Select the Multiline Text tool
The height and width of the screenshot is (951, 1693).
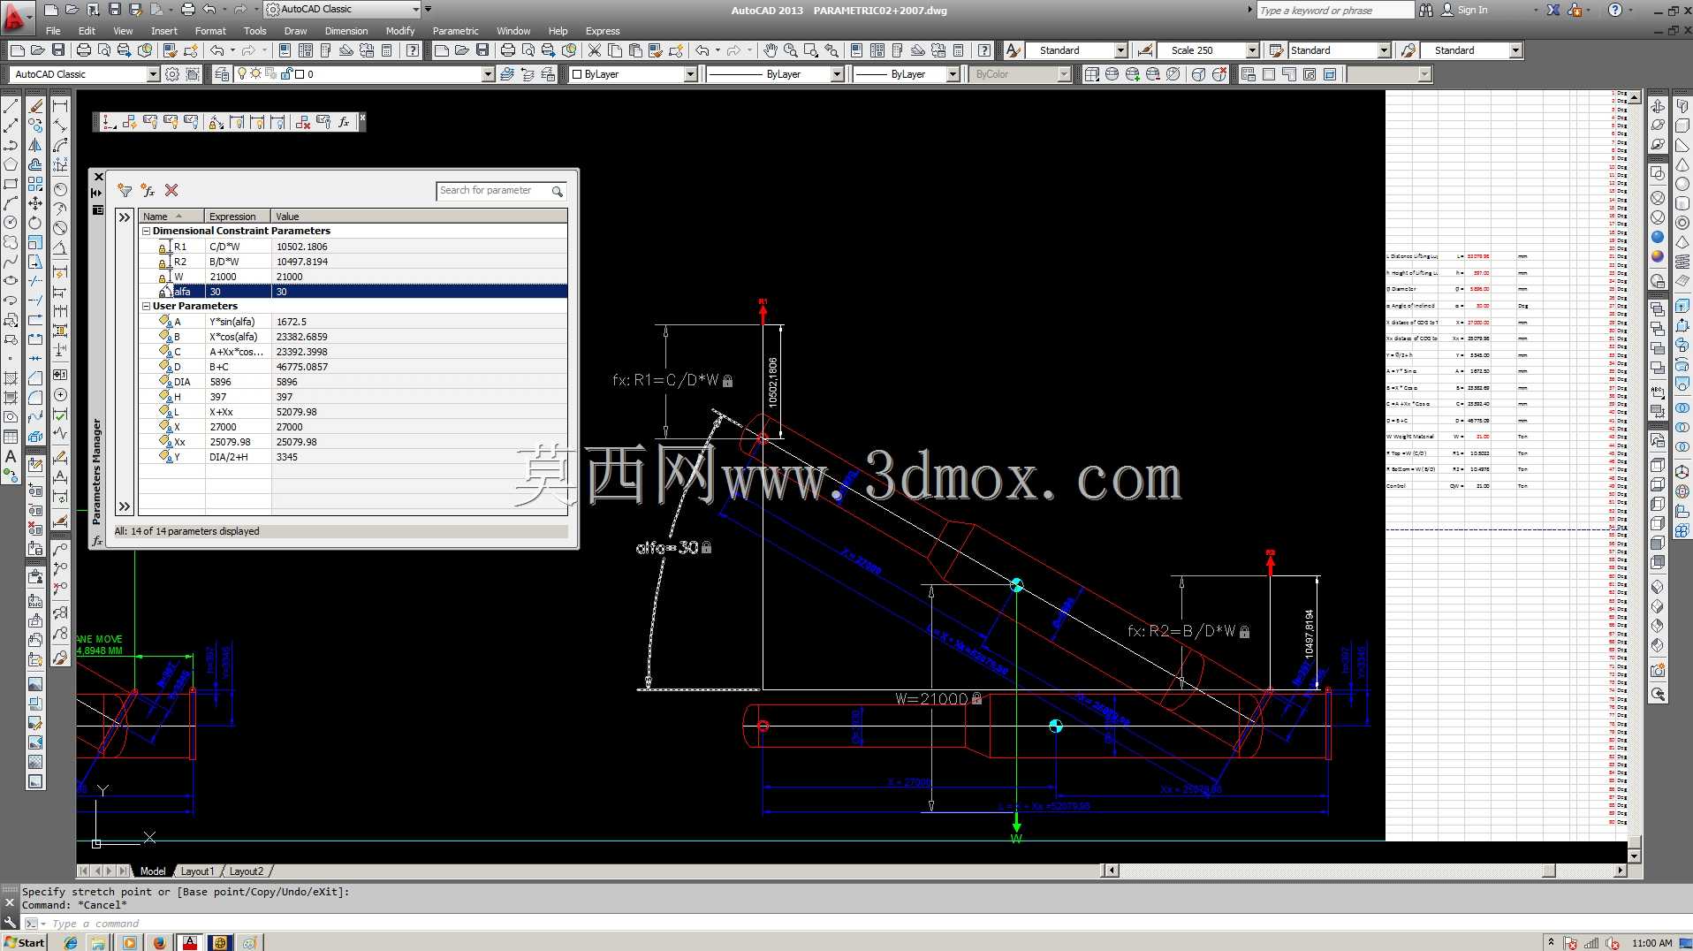point(11,456)
